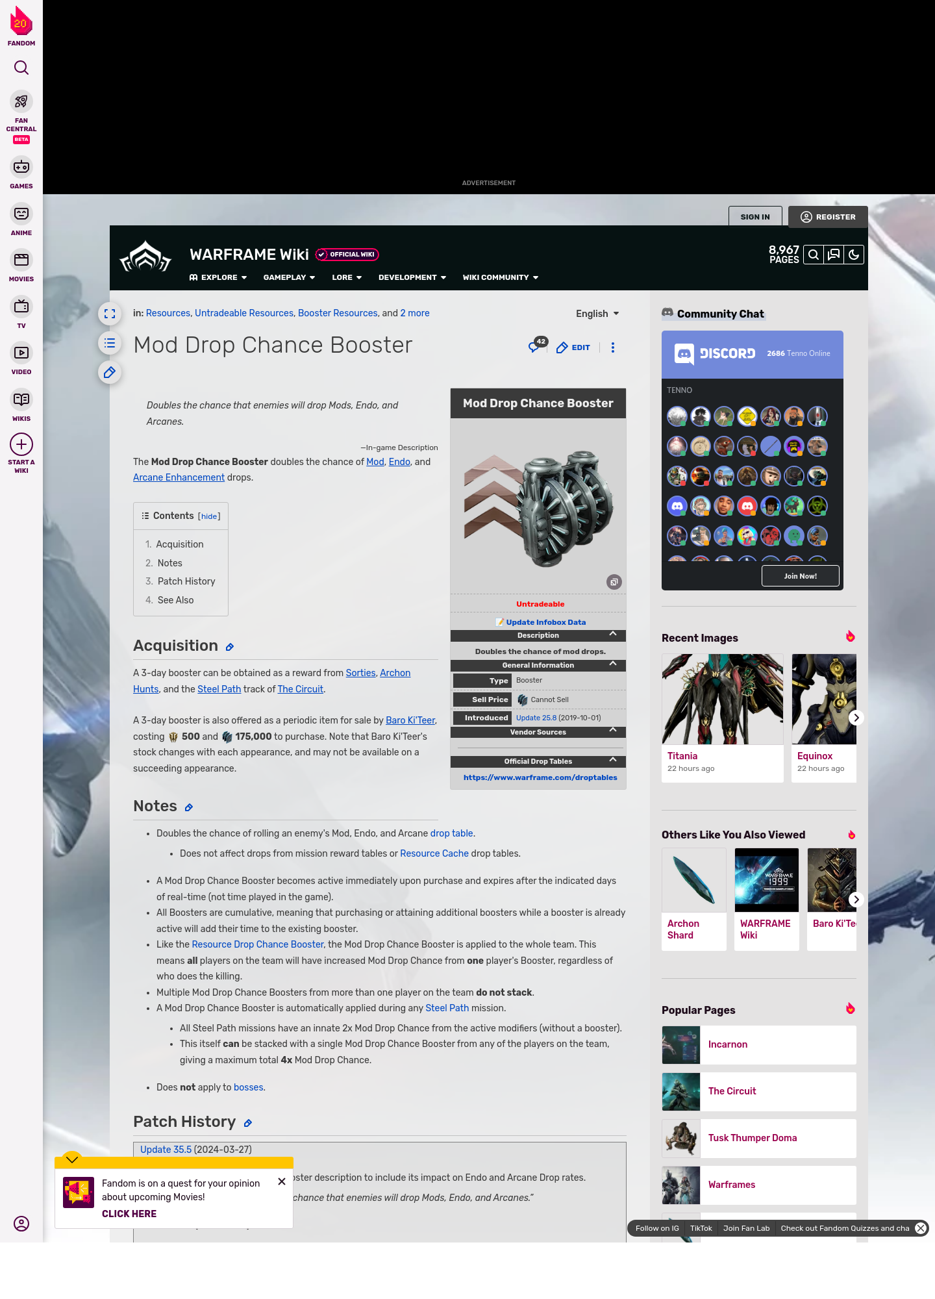Jump to See Also in Contents
935x1299 pixels.
[175, 600]
